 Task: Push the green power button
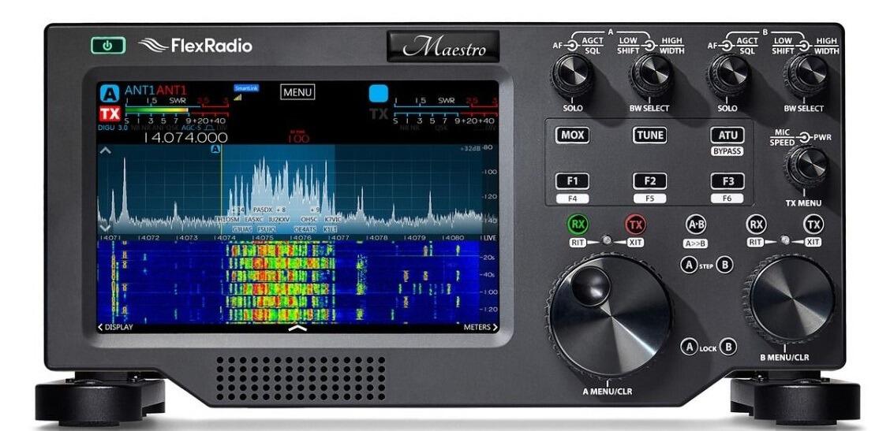[108, 46]
